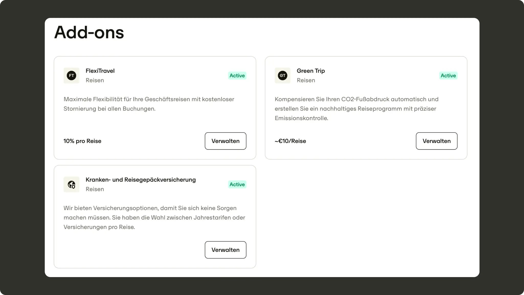Screen dimensions: 524x295
Task: Toggle the Active status of Green Trip
Action: [448, 76]
